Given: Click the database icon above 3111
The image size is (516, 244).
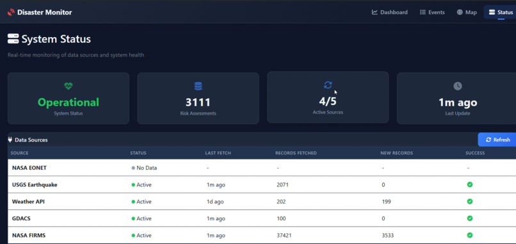Looking at the screenshot, I should tap(198, 86).
